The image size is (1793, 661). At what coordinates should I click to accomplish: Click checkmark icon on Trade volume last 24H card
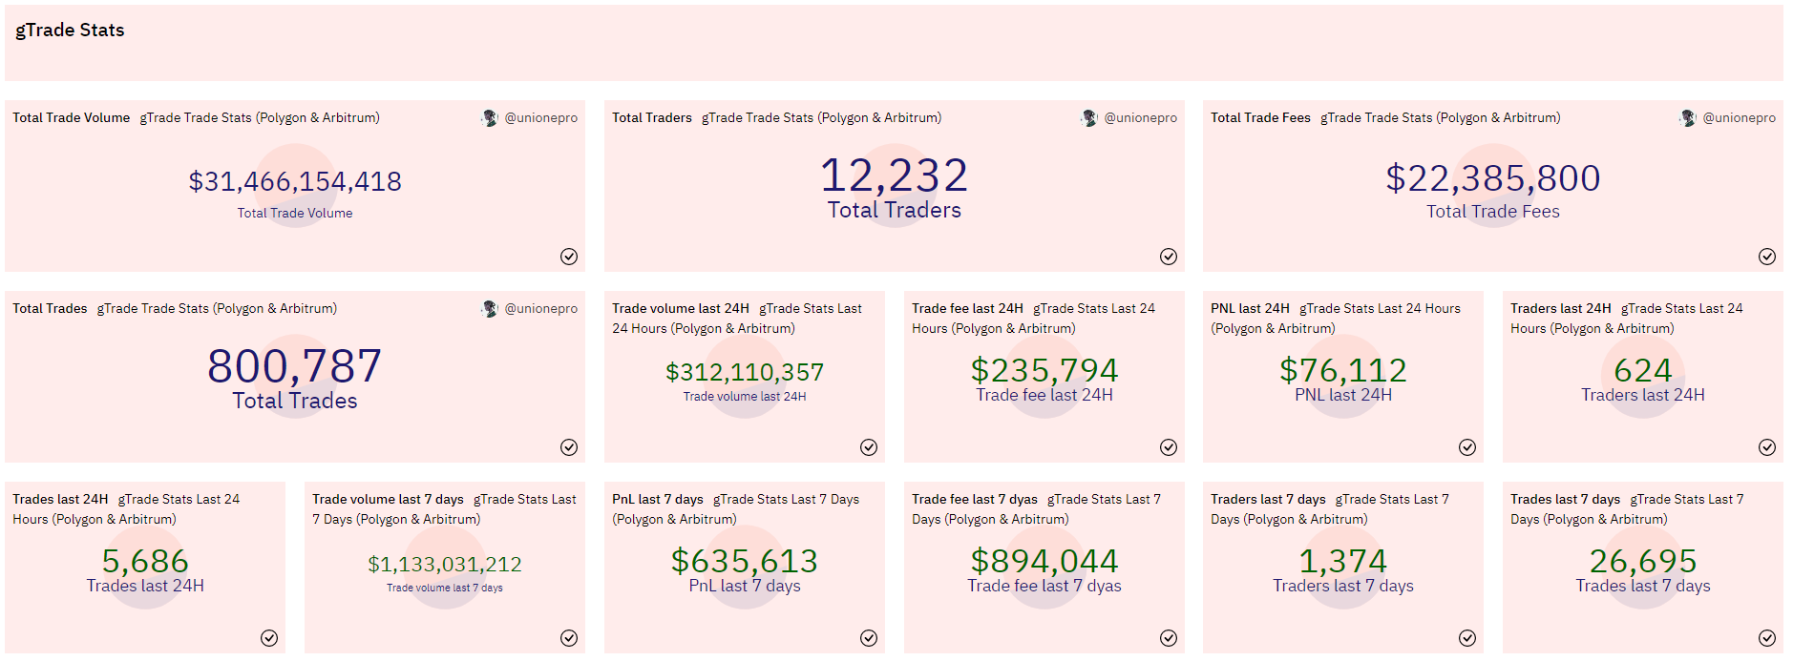coord(869,447)
